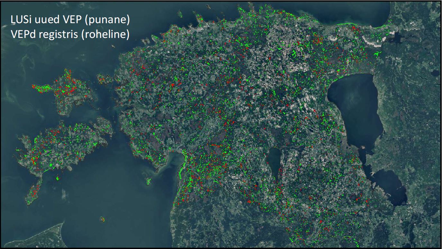Click Kihnu island near Pärnu Bay
Image resolution: width=442 pixels, height=249 pixels.
click(x=149, y=182)
